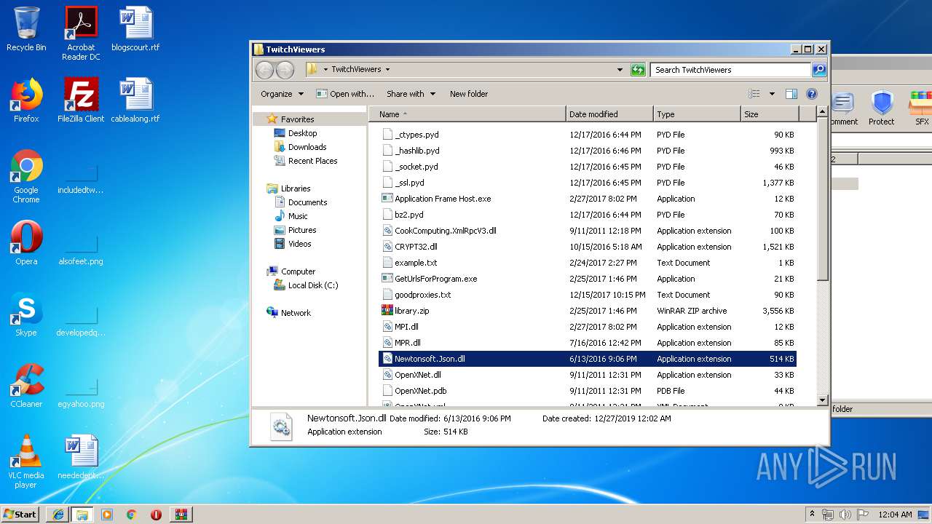
Task: Select library.zip file
Action: (x=588, y=311)
